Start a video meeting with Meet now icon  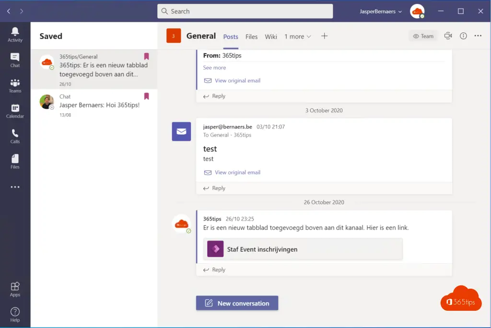click(x=448, y=36)
